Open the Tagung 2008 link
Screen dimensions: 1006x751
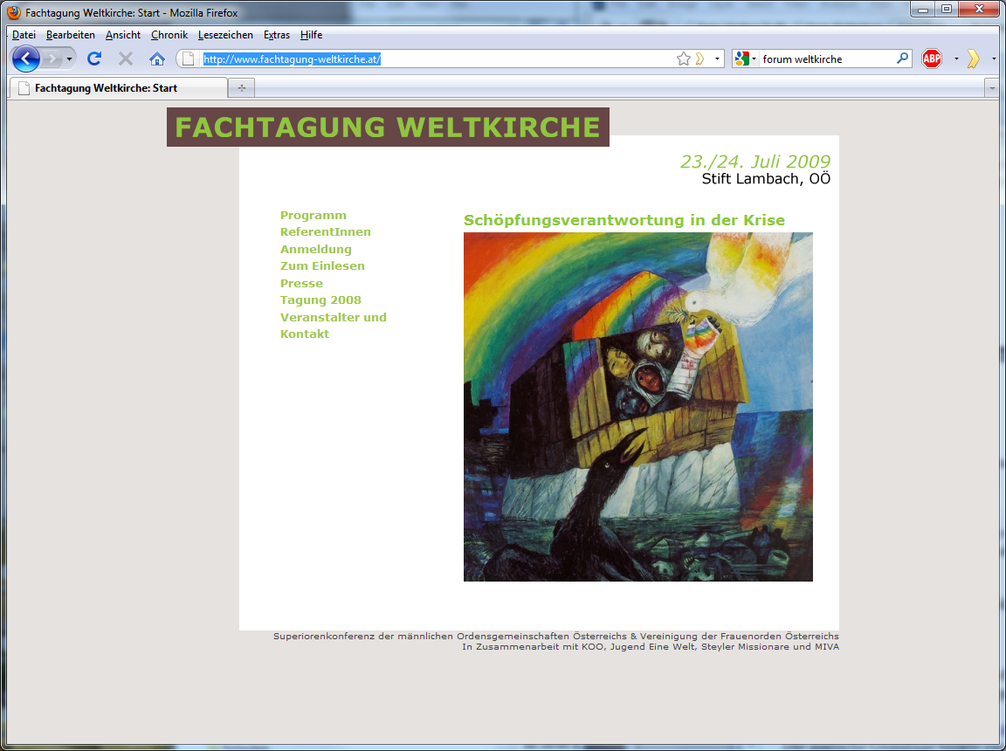click(x=320, y=300)
